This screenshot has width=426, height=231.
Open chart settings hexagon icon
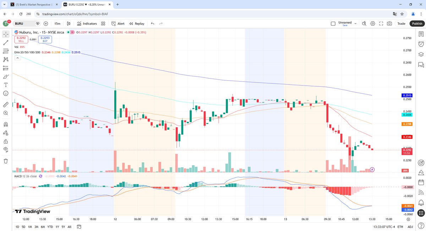pyautogui.click(x=373, y=23)
